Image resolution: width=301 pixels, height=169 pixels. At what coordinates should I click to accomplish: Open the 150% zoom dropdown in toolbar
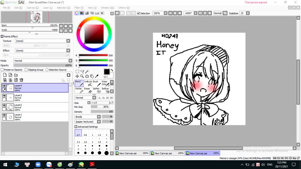pos(165,13)
